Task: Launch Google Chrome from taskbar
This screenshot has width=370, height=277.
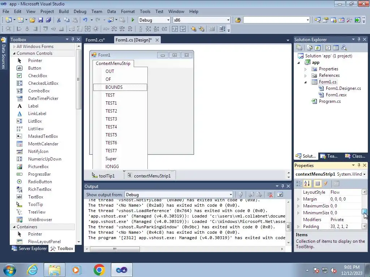Action: 99,270
